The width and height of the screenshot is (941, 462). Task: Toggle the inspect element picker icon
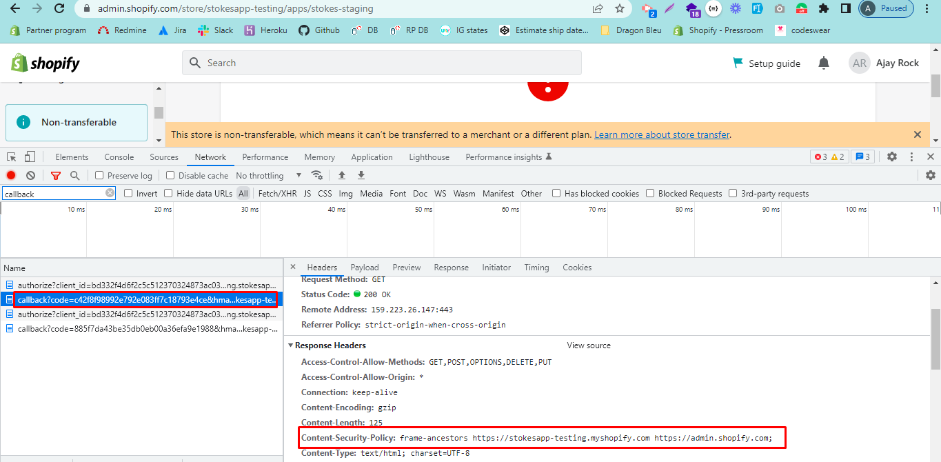12,157
